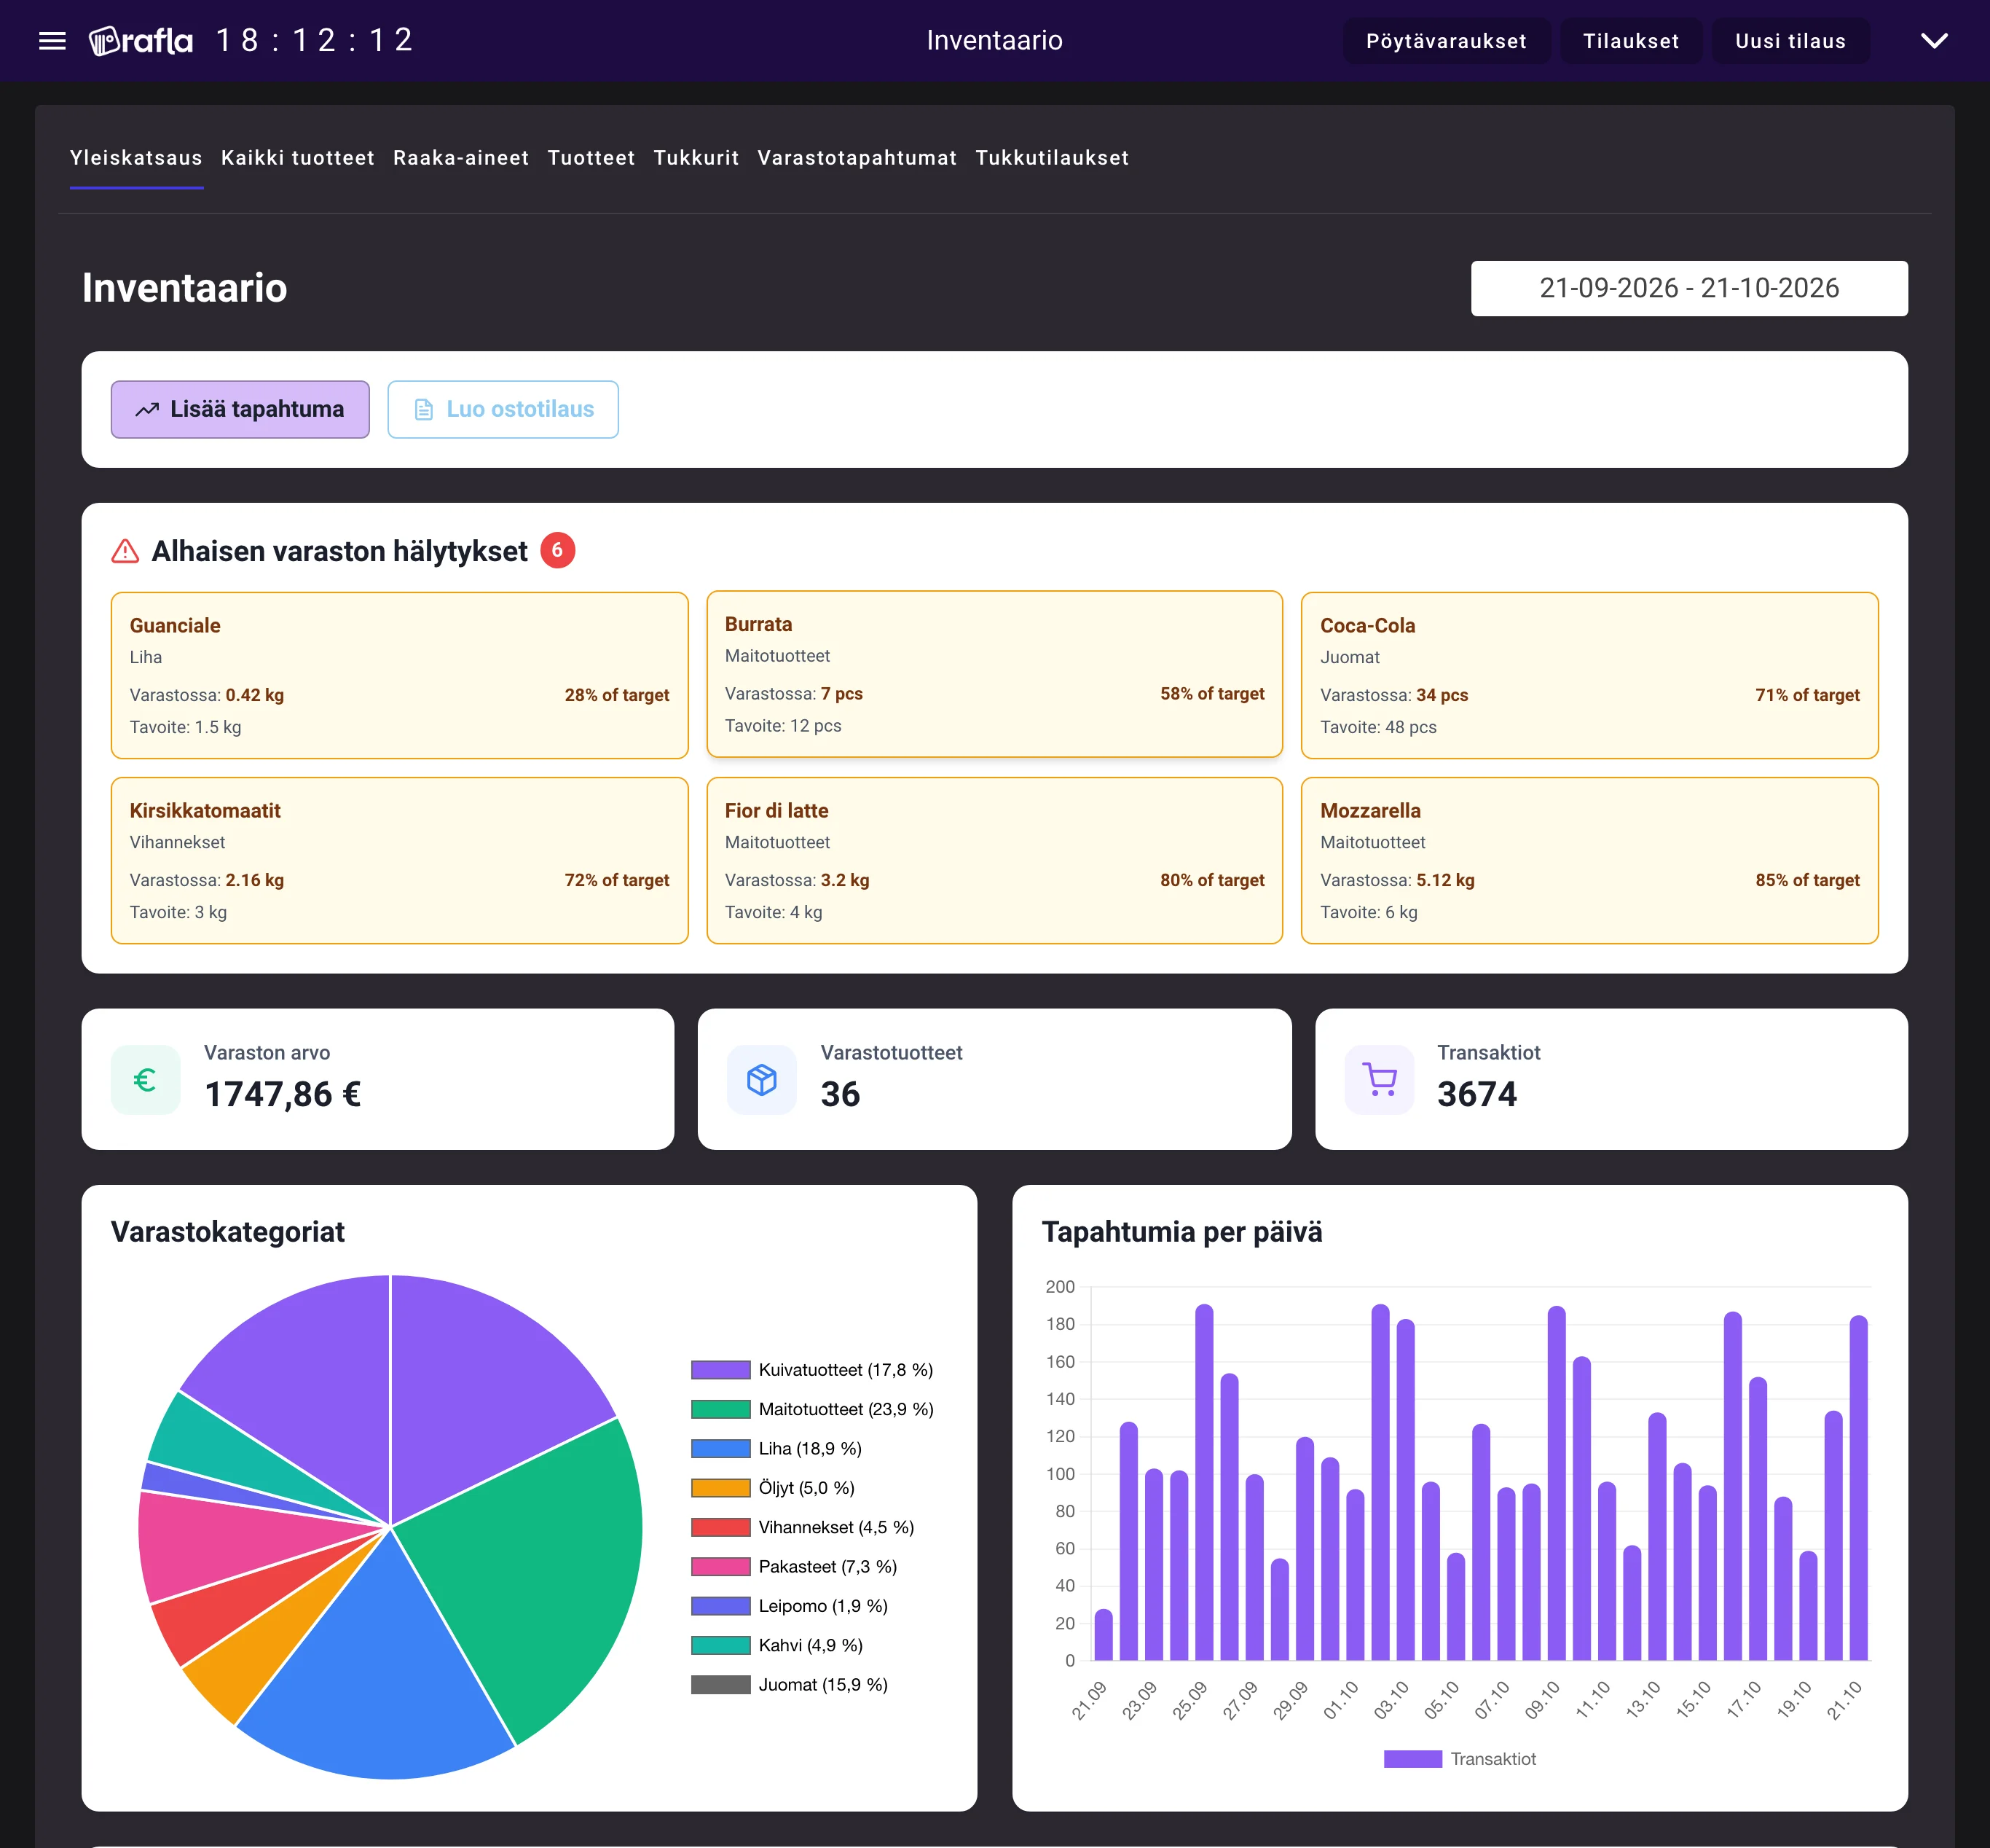This screenshot has width=1990, height=1848.
Task: Open the Mozzarella alert card
Action: click(x=1588, y=860)
